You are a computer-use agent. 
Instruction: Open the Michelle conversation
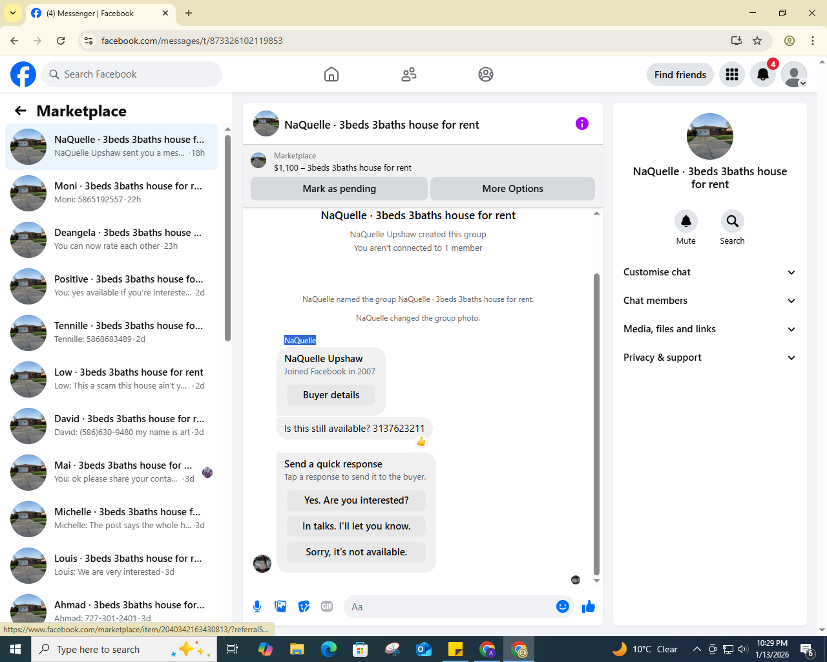tap(112, 519)
